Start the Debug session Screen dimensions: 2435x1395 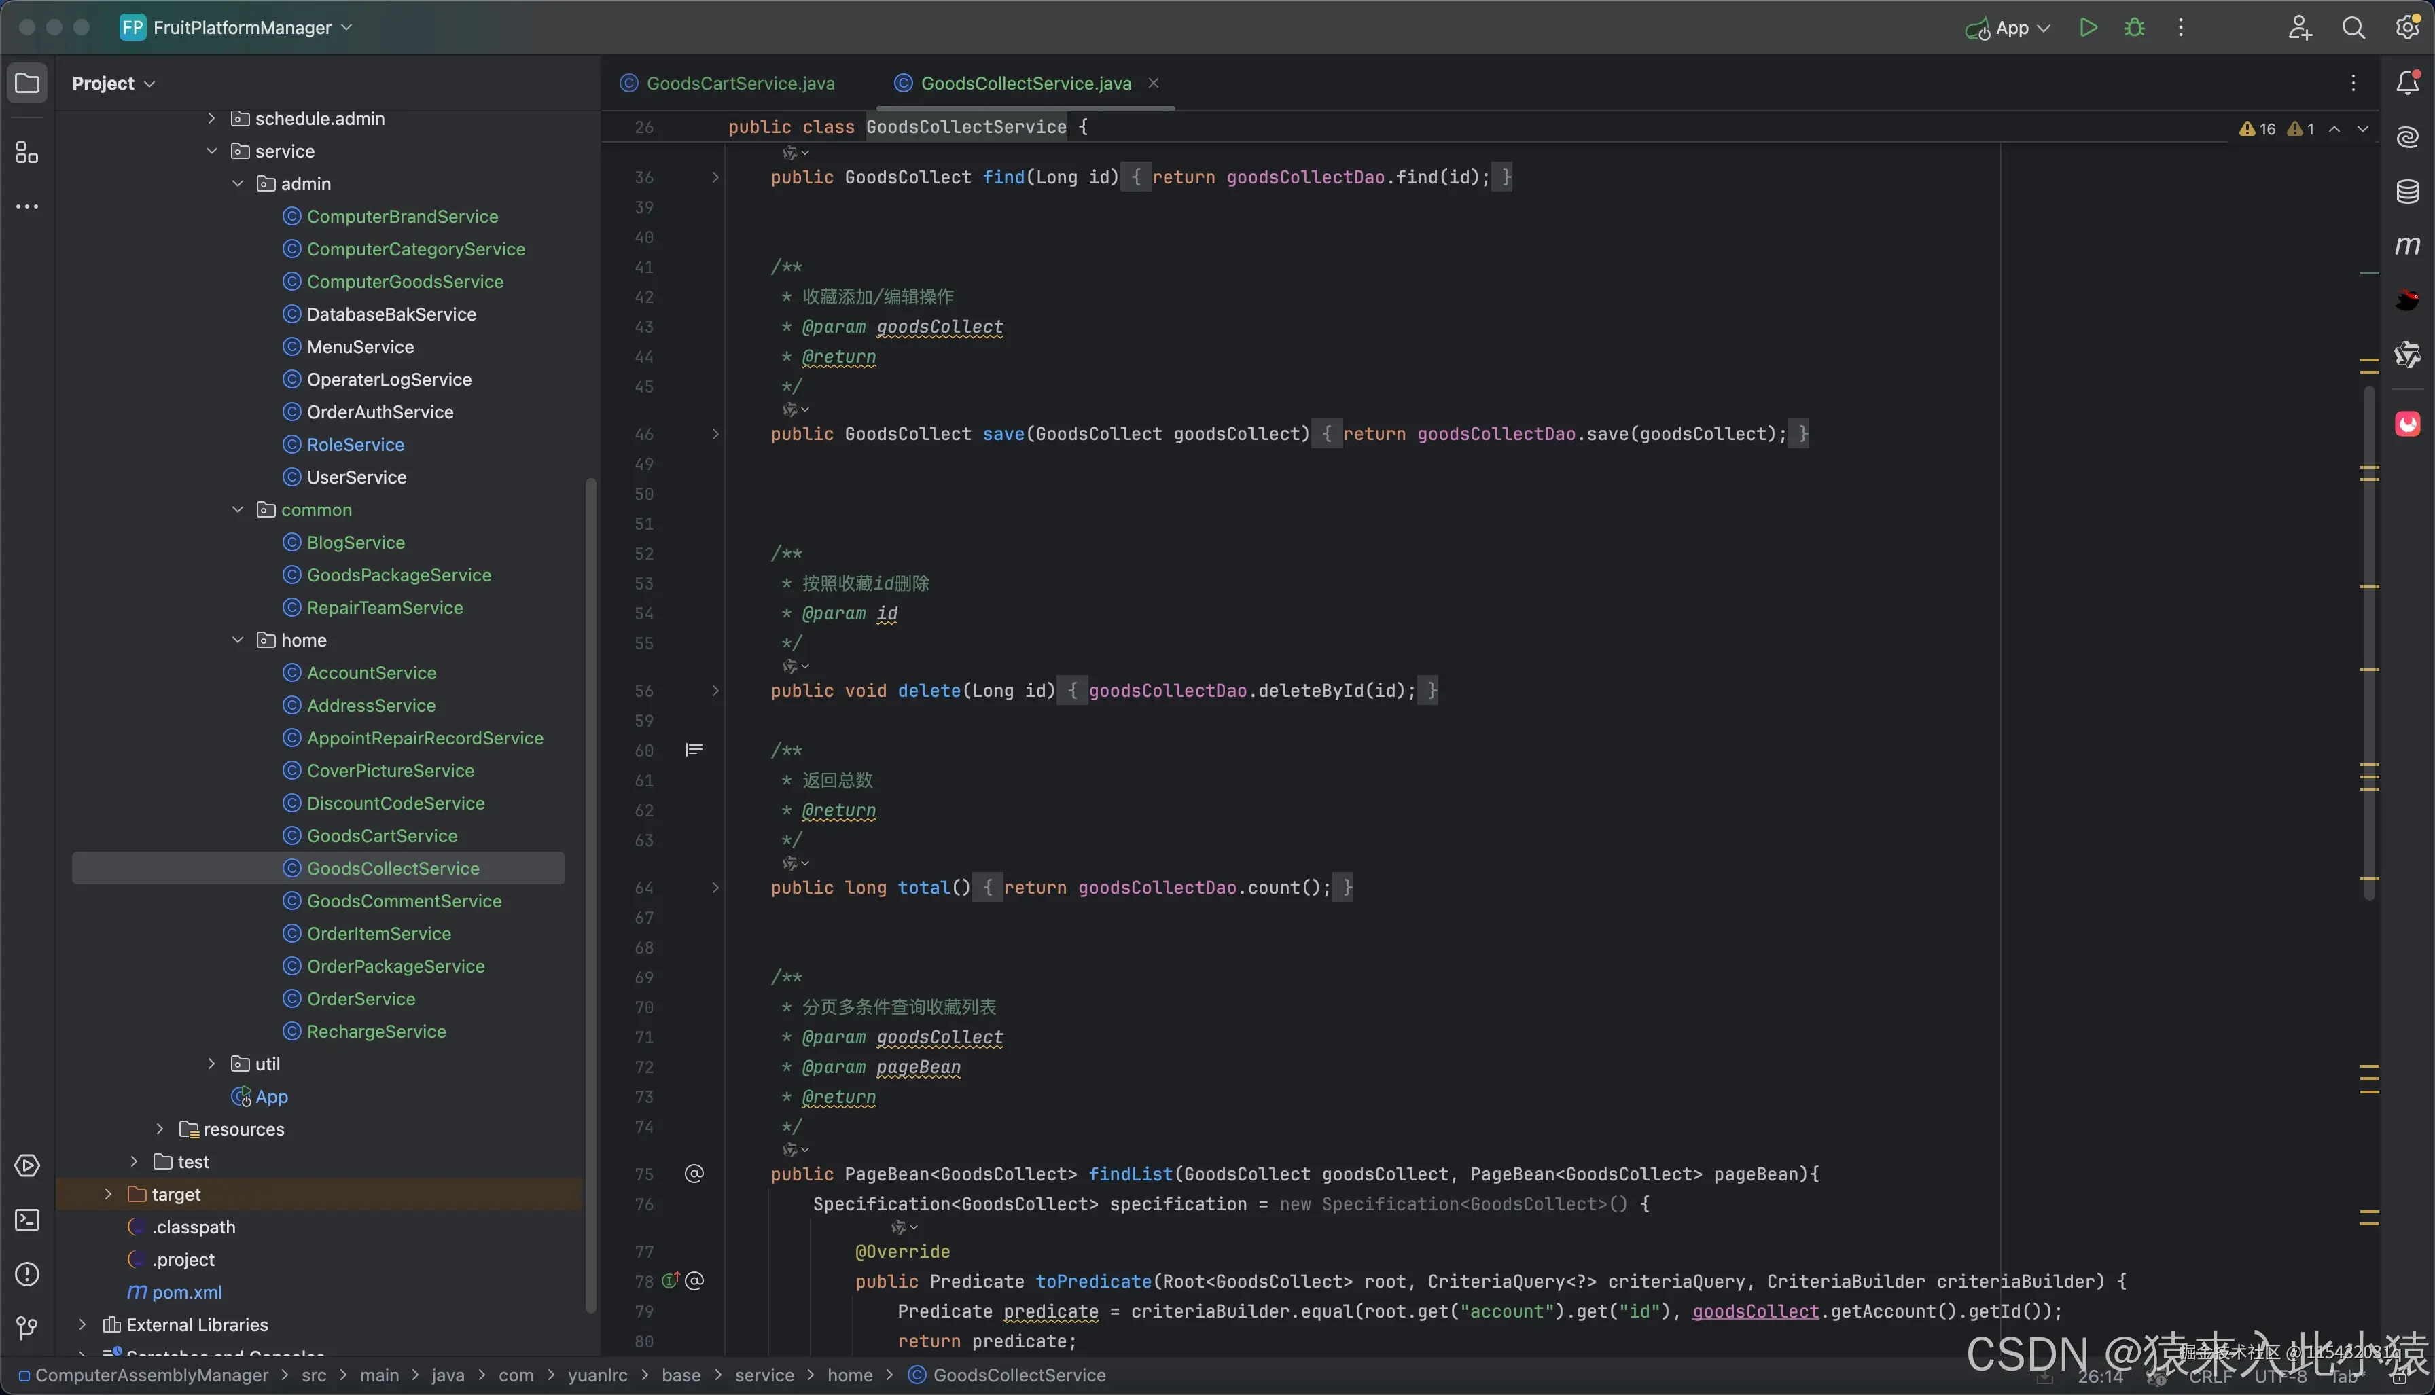2134,28
